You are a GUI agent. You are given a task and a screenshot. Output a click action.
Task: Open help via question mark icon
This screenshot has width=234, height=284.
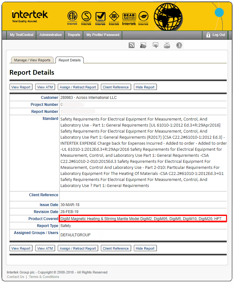coord(179,45)
